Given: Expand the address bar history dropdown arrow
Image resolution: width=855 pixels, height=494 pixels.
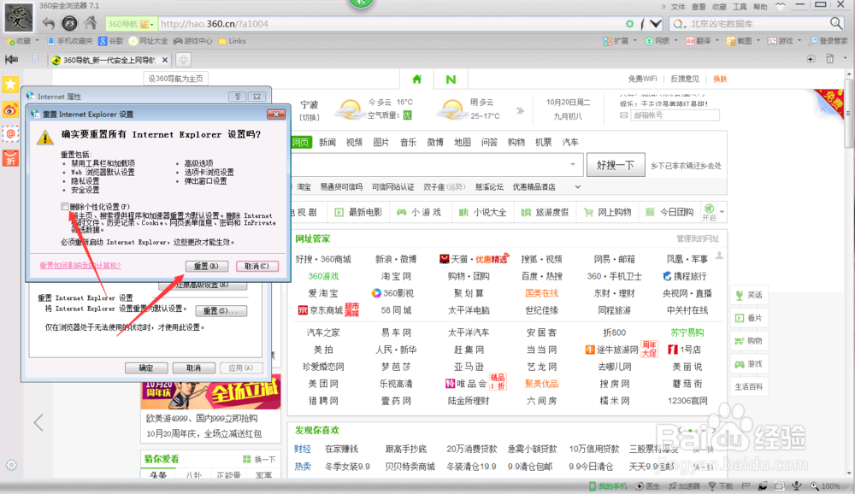Looking at the screenshot, I should coord(655,24).
